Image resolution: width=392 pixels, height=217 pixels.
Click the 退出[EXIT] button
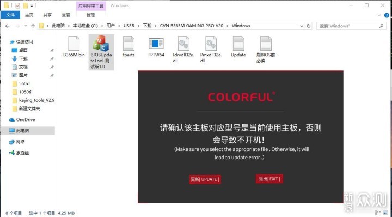click(x=269, y=179)
